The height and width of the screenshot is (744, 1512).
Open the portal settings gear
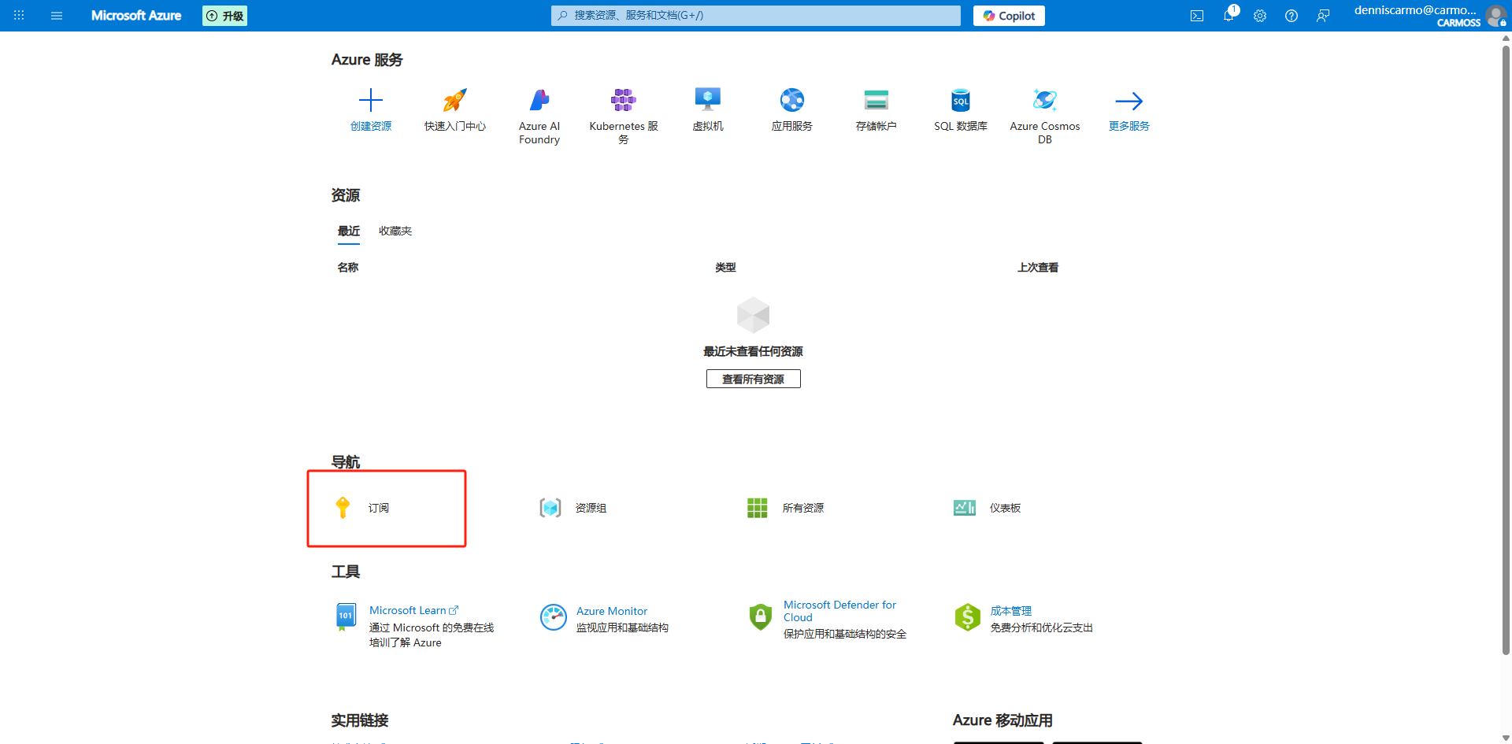pyautogui.click(x=1260, y=16)
